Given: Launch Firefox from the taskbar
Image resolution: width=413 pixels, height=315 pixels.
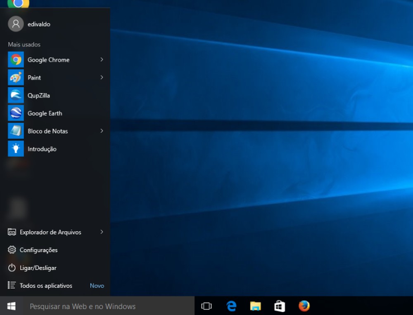Looking at the screenshot, I should point(304,306).
